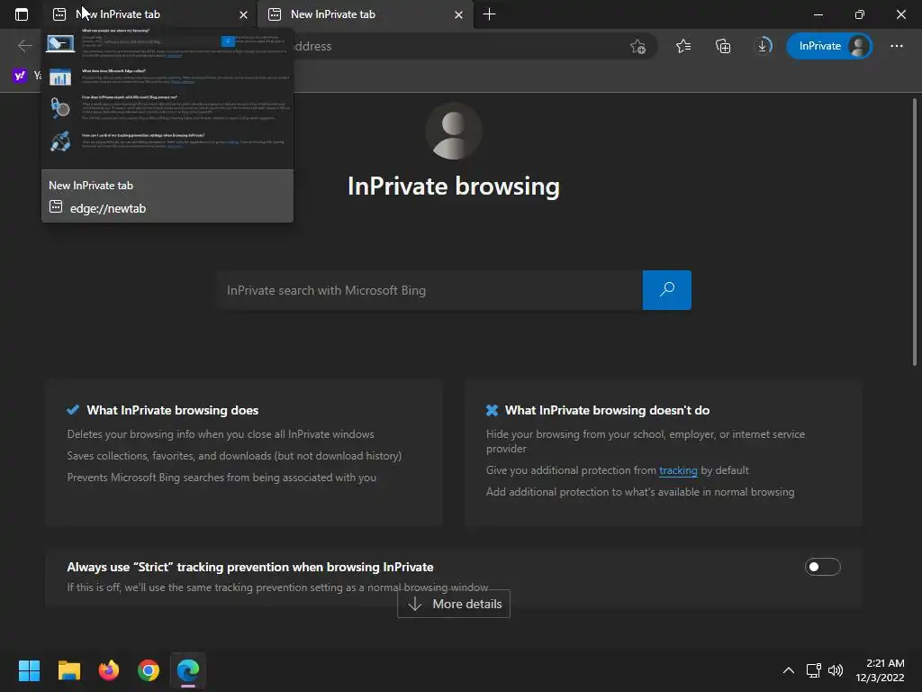Enable Always use Strict tracking prevention toggle
Viewport: 922px width, 692px height.
(x=823, y=567)
